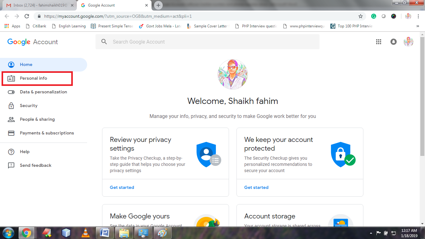Open the Grammarly extension icon

(x=373, y=16)
